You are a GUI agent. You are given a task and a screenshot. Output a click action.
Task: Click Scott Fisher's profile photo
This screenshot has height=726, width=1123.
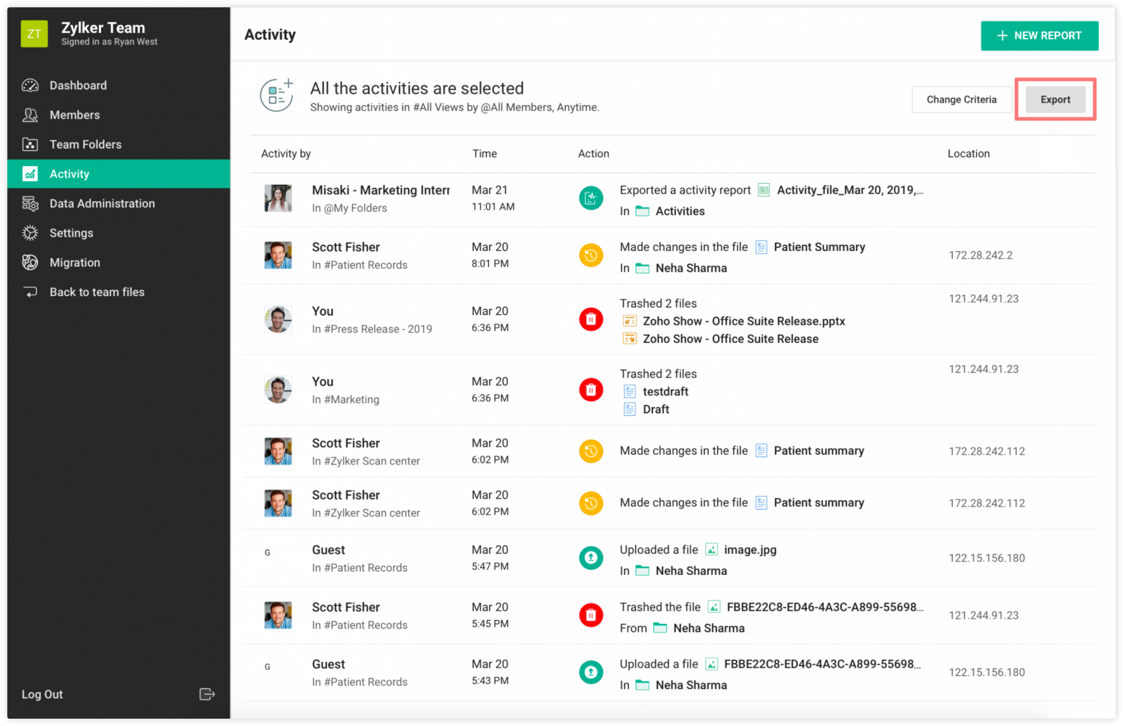pos(278,255)
